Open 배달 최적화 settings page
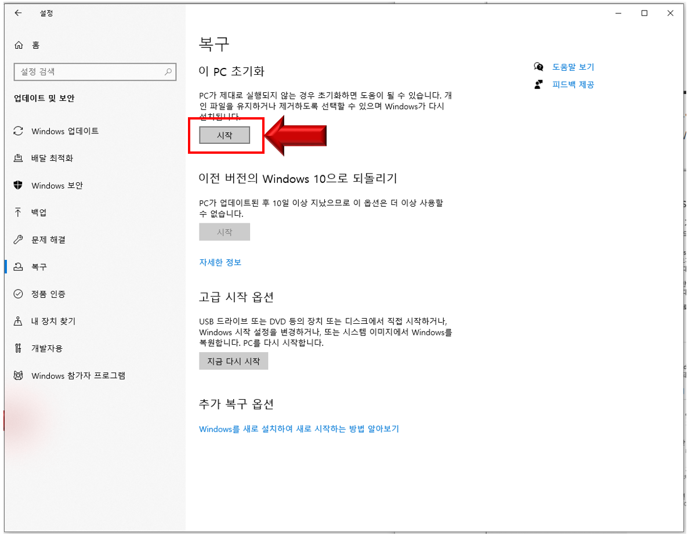 (95, 158)
